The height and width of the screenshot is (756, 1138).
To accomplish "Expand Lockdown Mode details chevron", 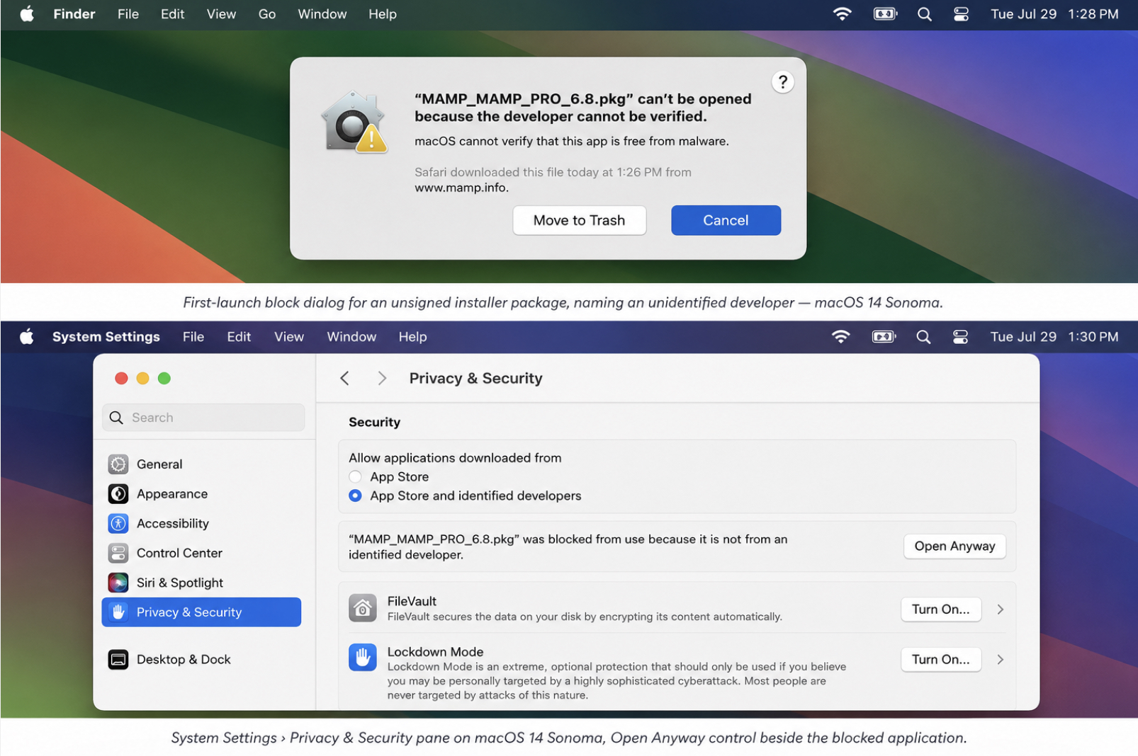I will click(1001, 660).
